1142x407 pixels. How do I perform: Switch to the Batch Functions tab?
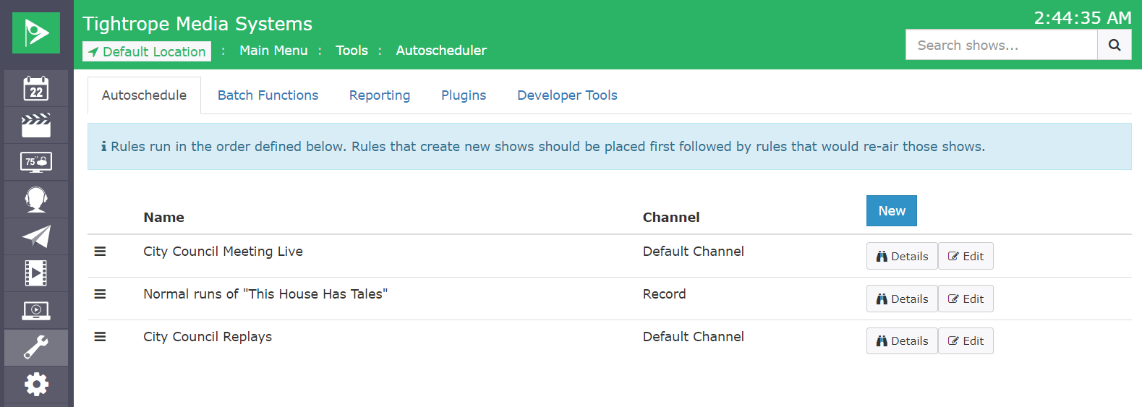coord(268,95)
